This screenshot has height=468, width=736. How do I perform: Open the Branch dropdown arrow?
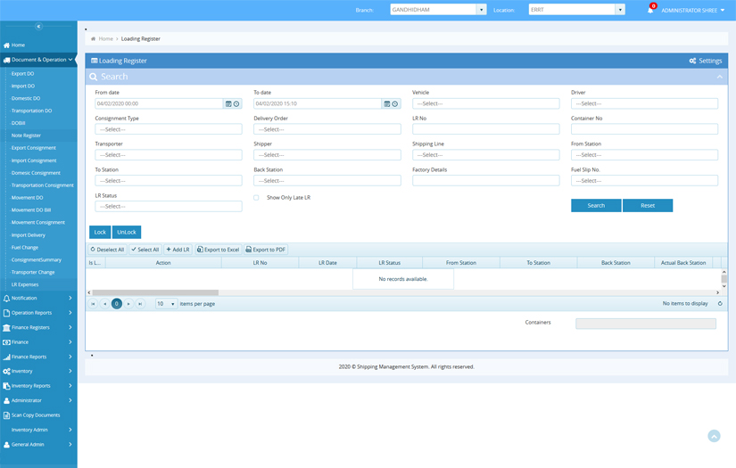481,10
